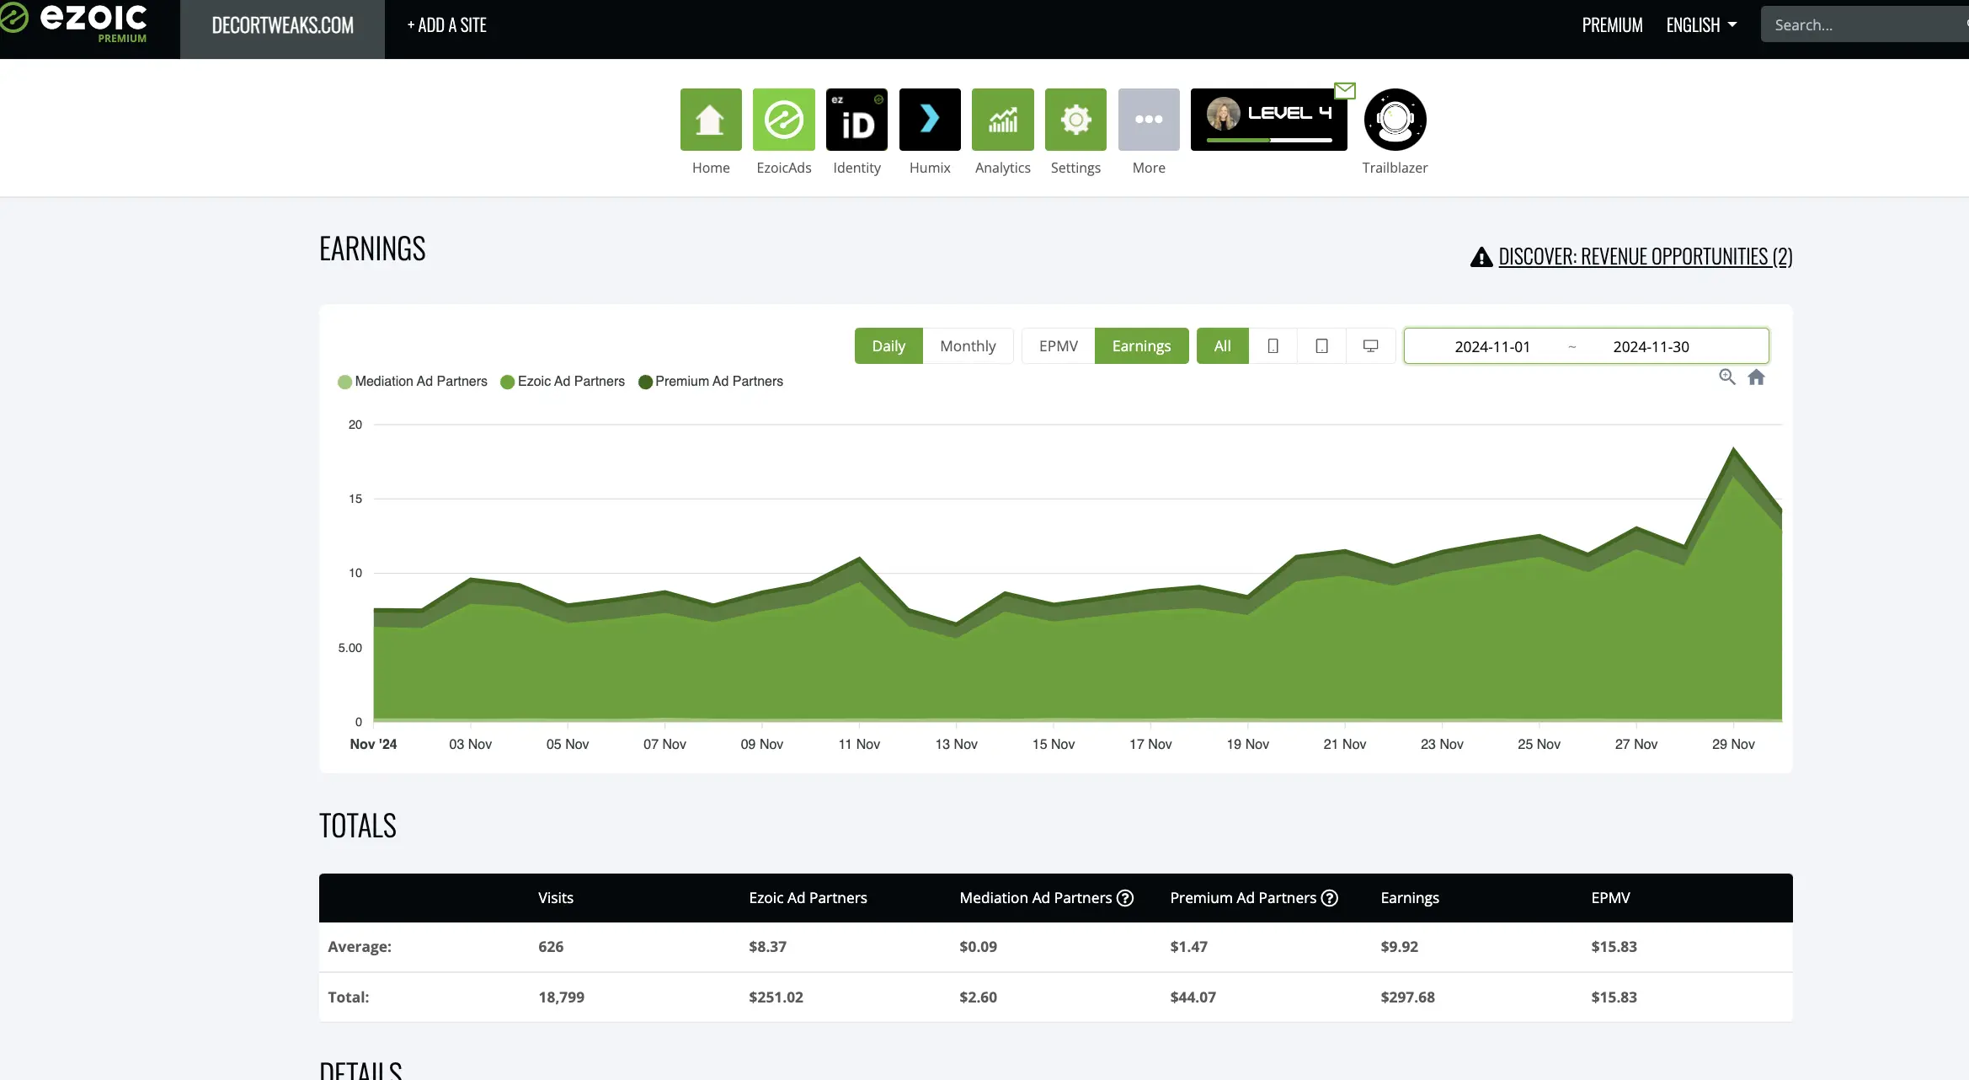Click the EPMV column header
1969x1080 pixels.
(1610, 898)
